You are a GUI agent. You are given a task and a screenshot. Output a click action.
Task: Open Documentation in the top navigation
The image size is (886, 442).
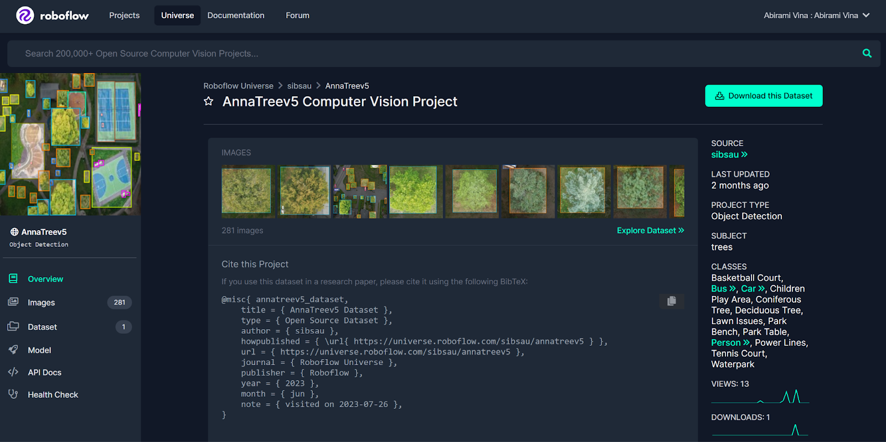[236, 15]
